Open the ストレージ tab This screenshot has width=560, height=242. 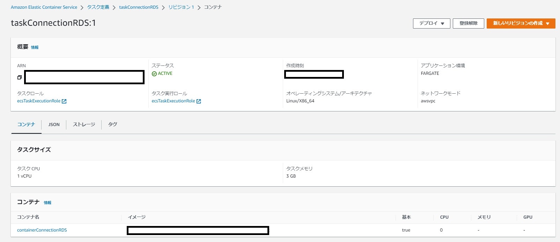(x=84, y=124)
